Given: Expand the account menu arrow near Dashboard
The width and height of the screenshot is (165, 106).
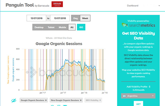Looking at the screenshot, I should click(x=159, y=6).
